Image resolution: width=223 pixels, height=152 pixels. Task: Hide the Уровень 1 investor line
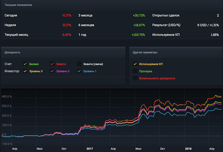[x=79, y=71]
